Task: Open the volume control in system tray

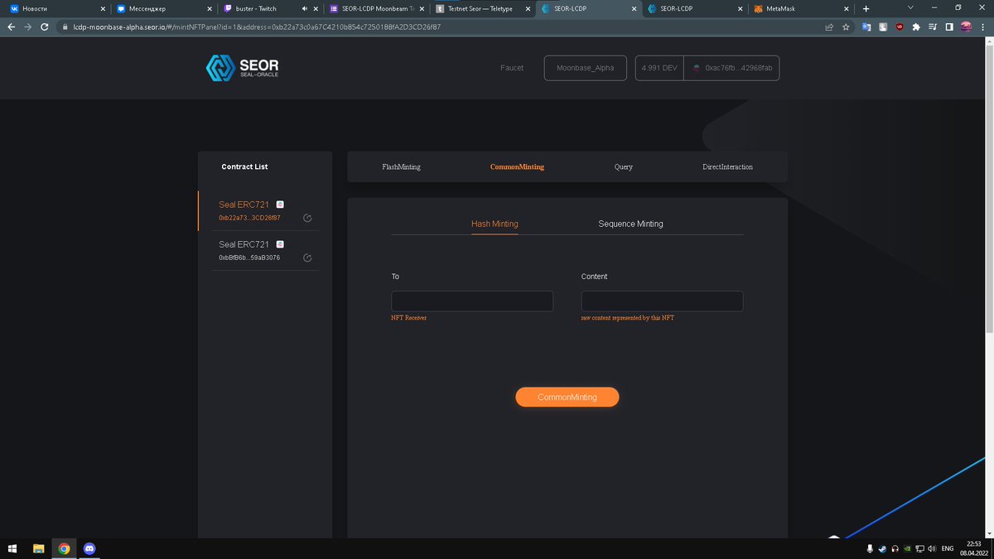Action: 932,549
